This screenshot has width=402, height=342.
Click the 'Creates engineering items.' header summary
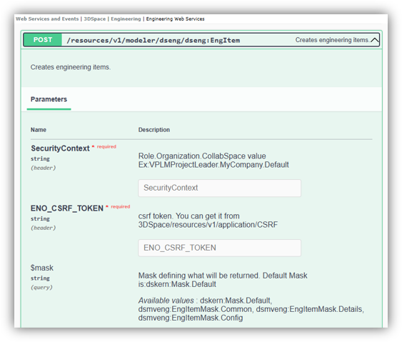point(332,40)
